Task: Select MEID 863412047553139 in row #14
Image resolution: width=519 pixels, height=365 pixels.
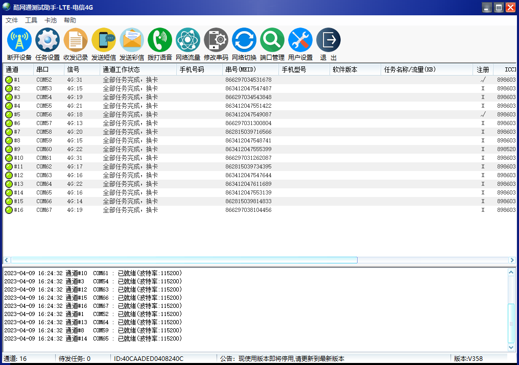Action: point(248,192)
